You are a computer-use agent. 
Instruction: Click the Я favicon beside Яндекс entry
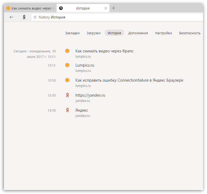point(67,110)
